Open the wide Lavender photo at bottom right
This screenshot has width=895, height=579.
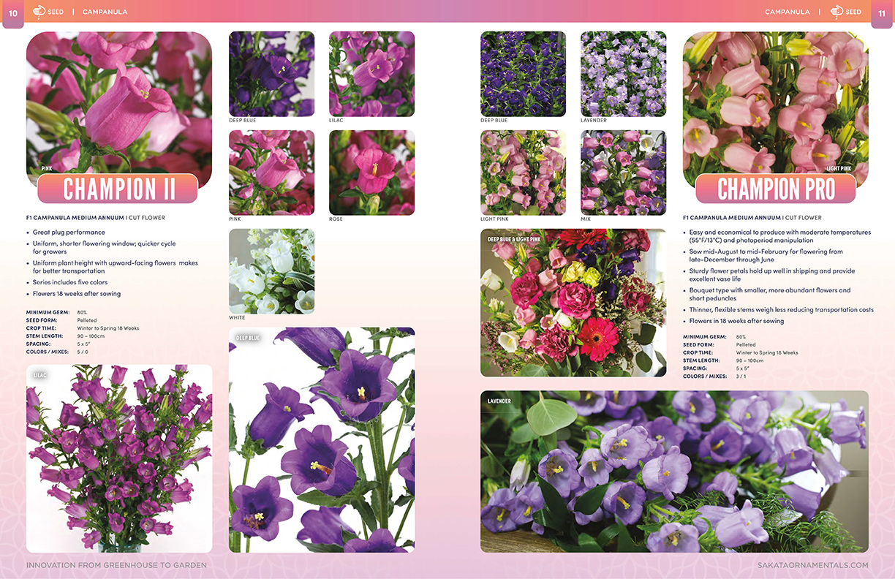tap(674, 472)
